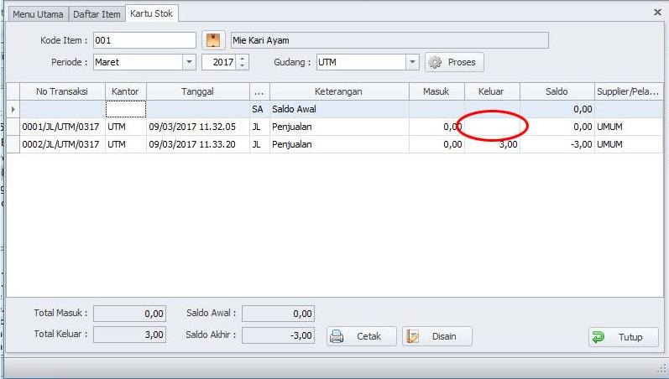Click the Cetak print button
The height and width of the screenshot is (379, 669).
click(x=362, y=336)
